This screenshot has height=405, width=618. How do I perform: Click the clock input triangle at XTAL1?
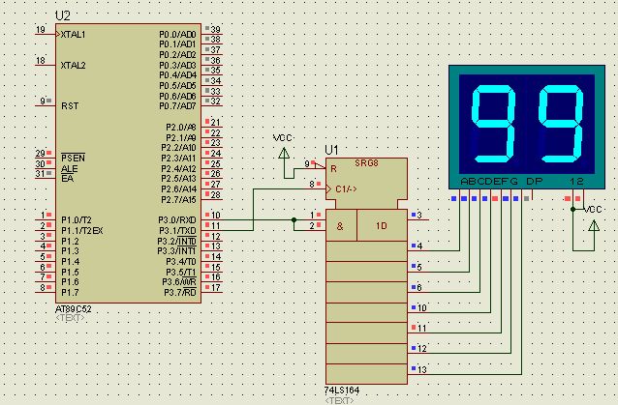(58, 34)
